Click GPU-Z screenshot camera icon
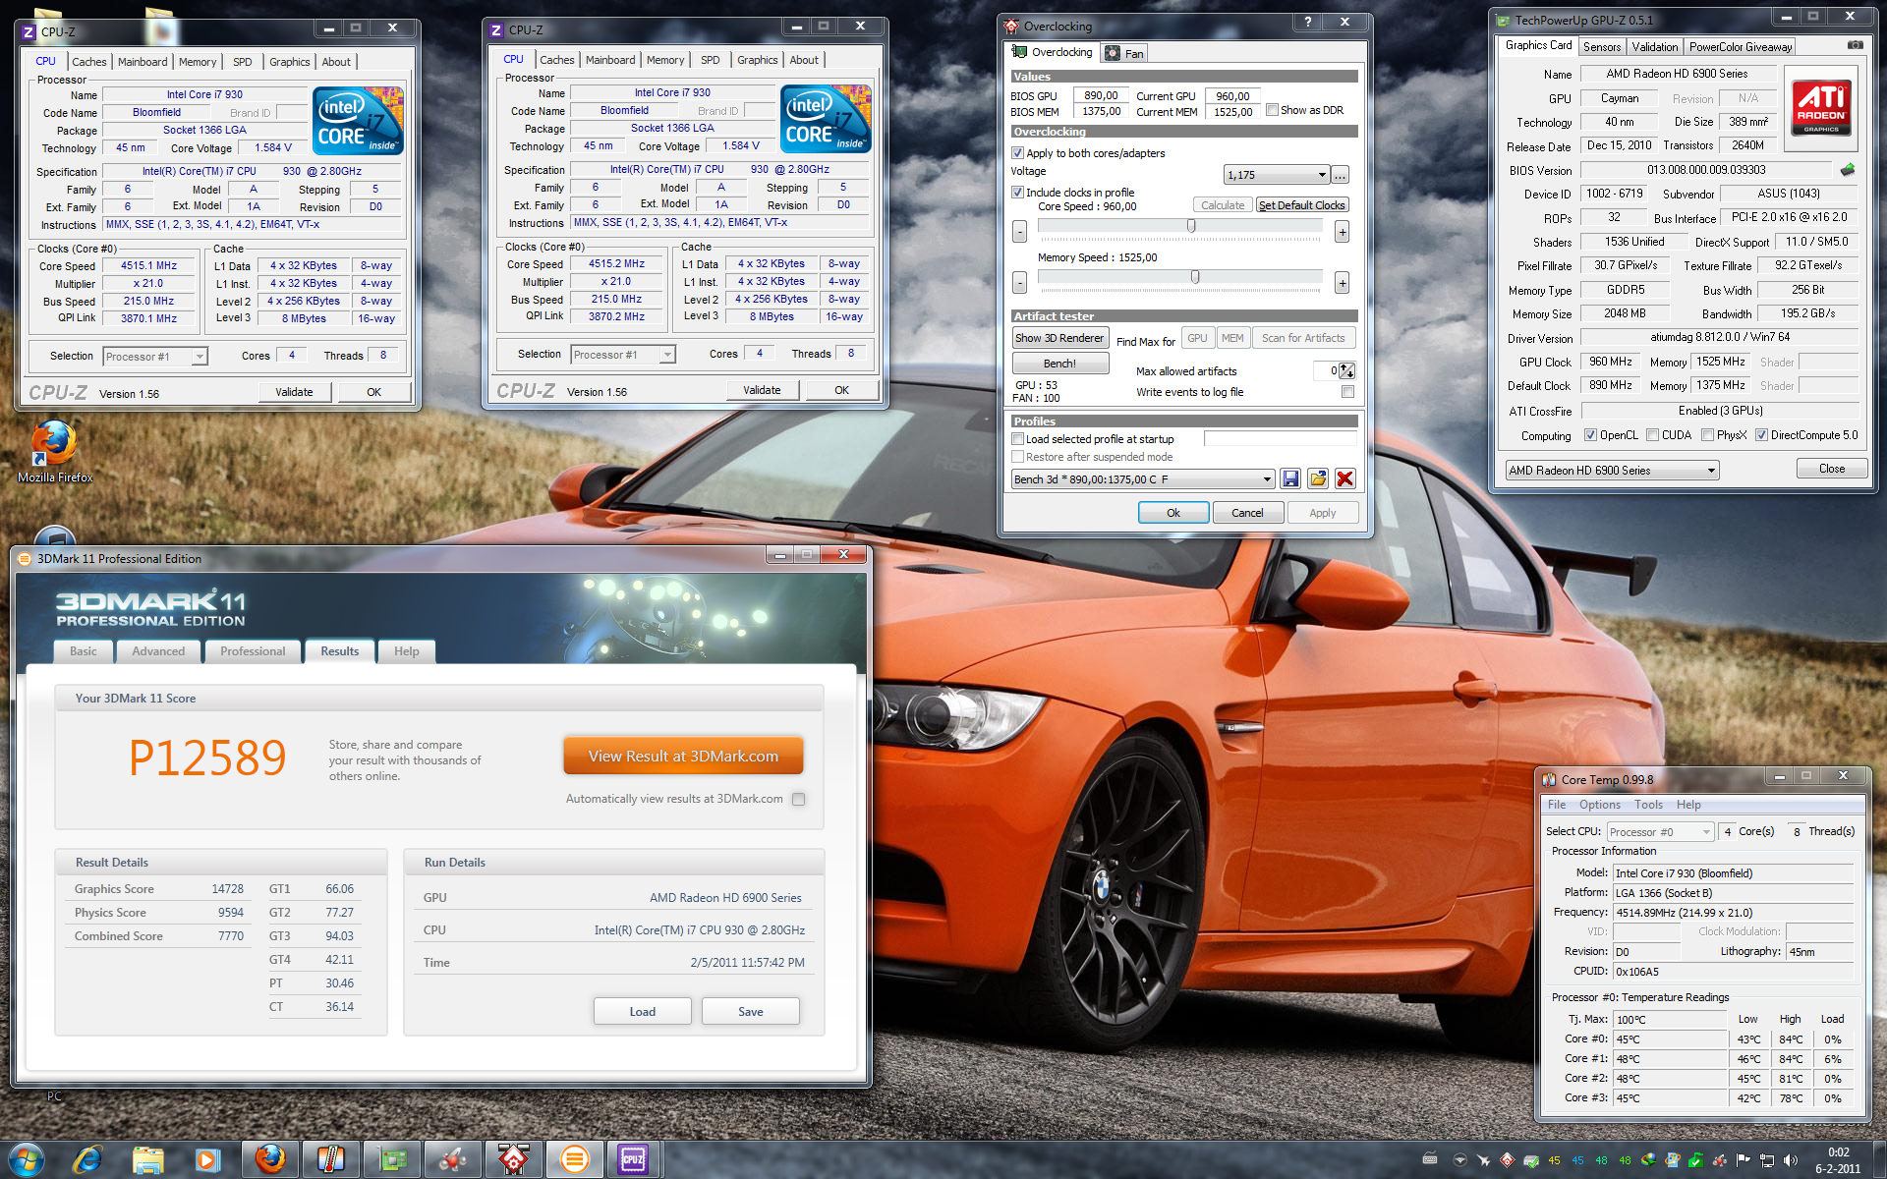 coord(1855,45)
